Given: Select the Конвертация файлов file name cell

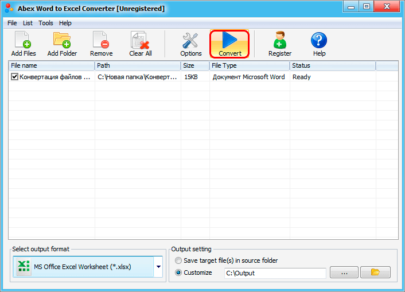Looking at the screenshot, I should pyautogui.click(x=54, y=77).
